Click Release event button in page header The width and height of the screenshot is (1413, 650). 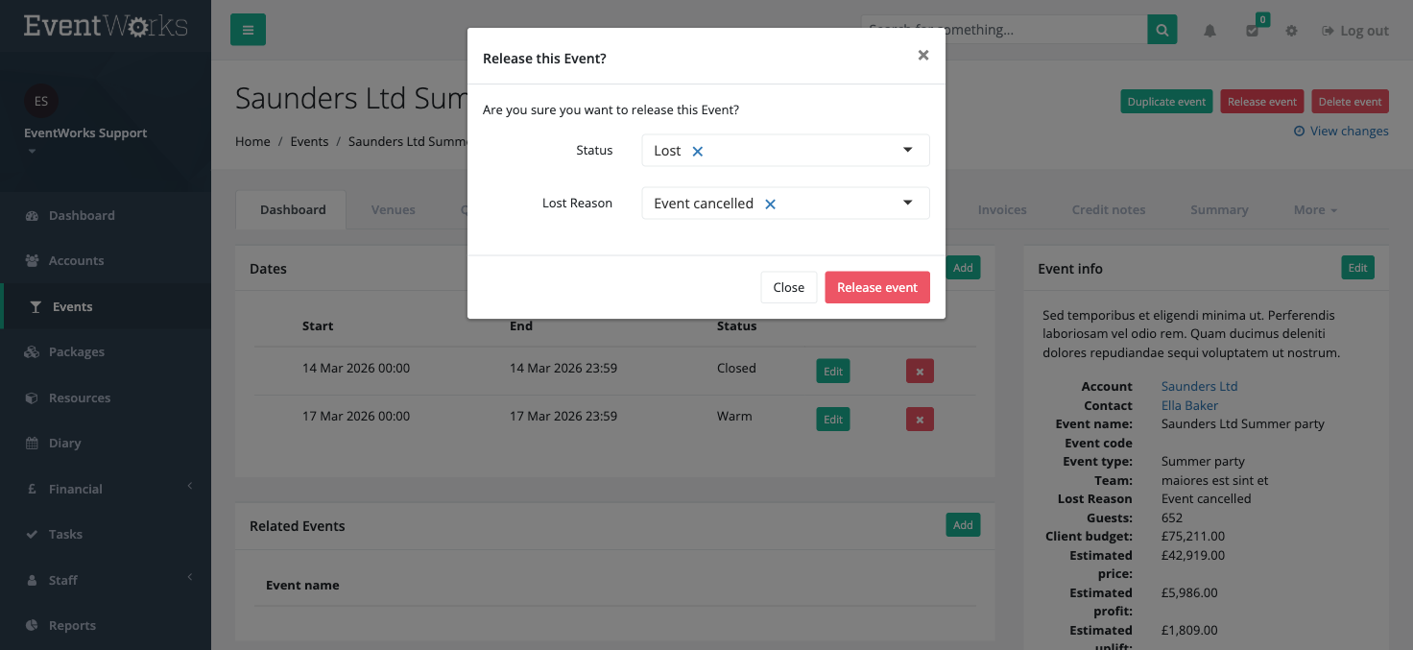click(x=1261, y=102)
